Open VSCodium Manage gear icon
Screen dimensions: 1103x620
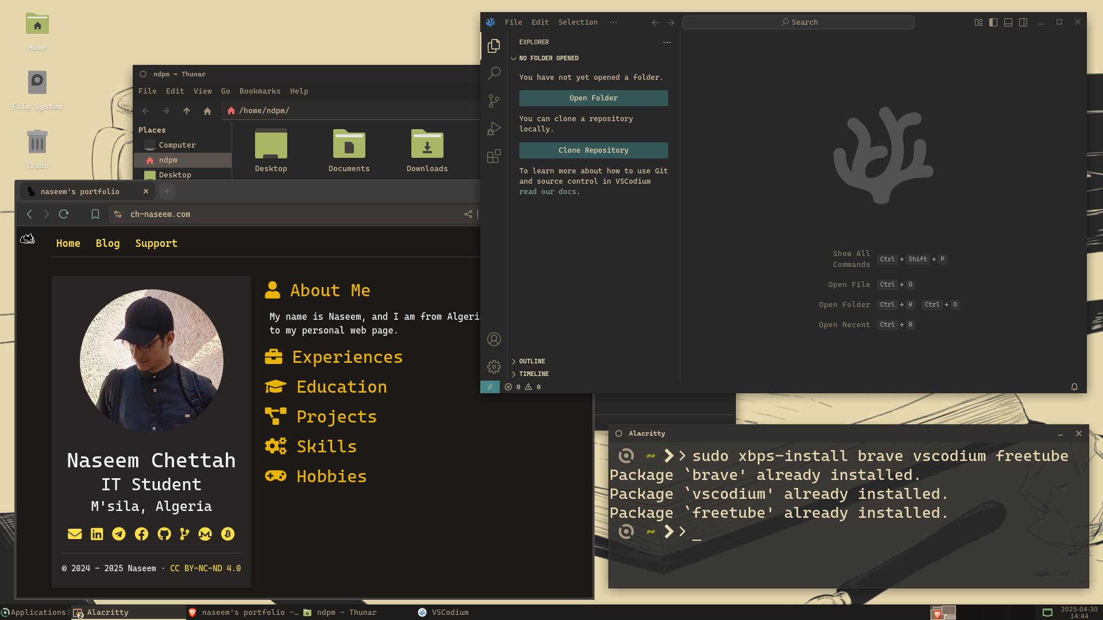tap(493, 367)
